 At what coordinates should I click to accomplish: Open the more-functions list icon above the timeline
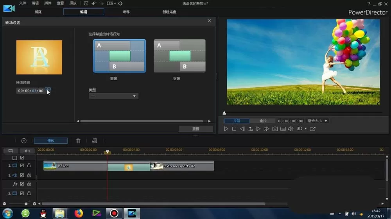95,141
